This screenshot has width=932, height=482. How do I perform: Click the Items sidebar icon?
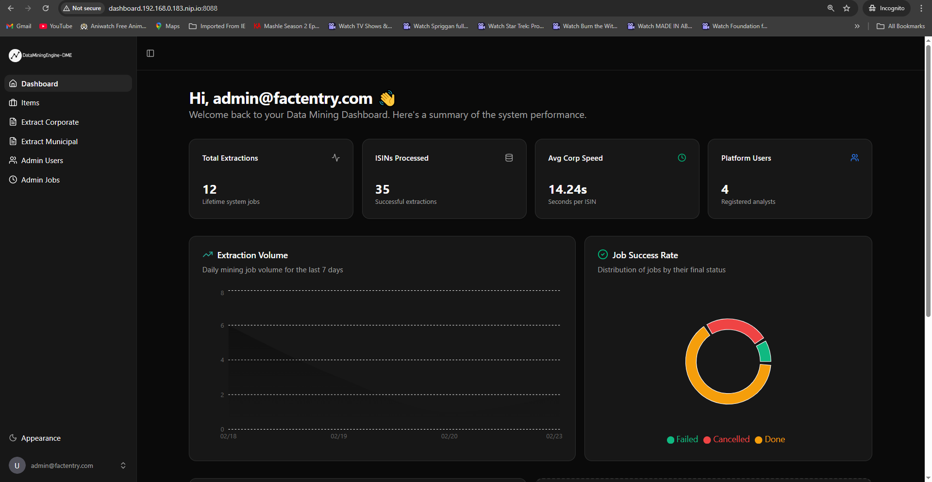[13, 103]
